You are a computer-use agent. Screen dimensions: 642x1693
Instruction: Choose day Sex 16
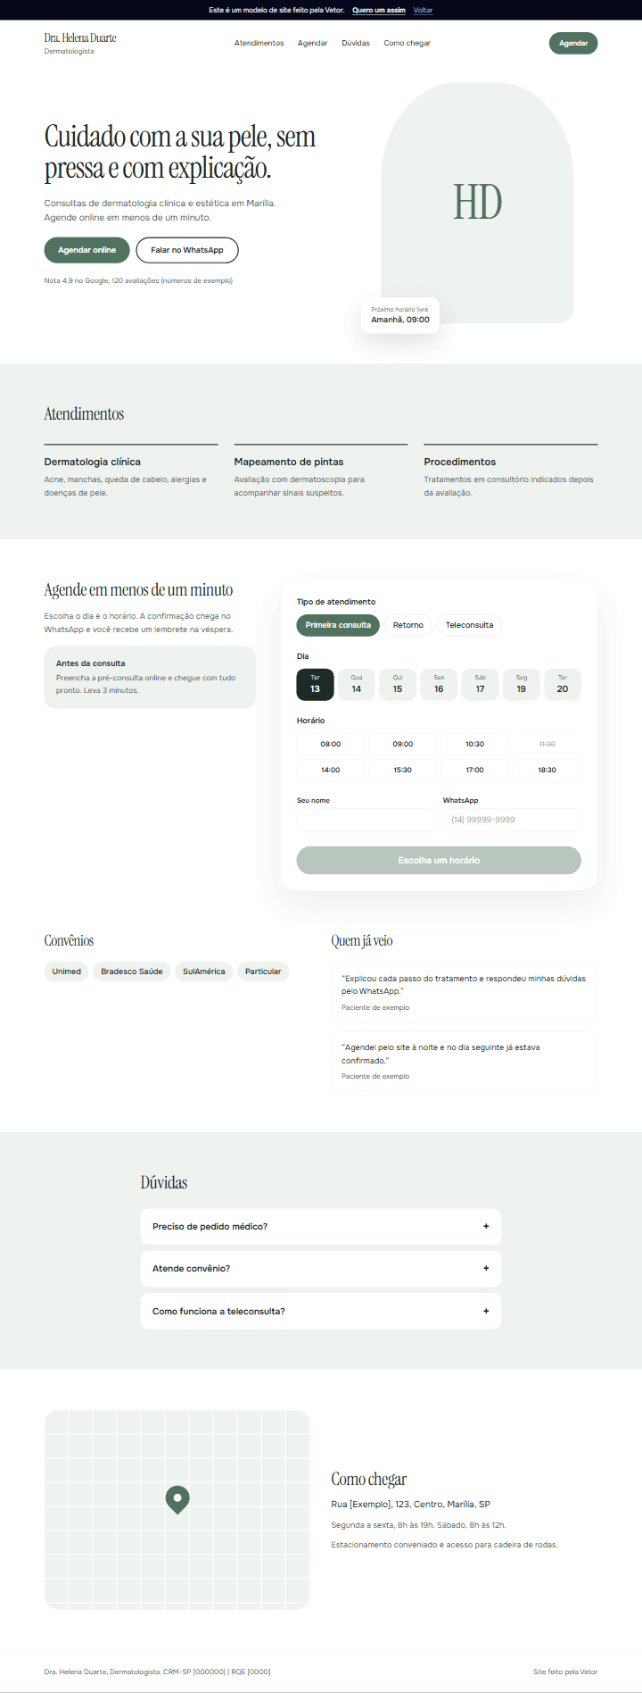439,685
